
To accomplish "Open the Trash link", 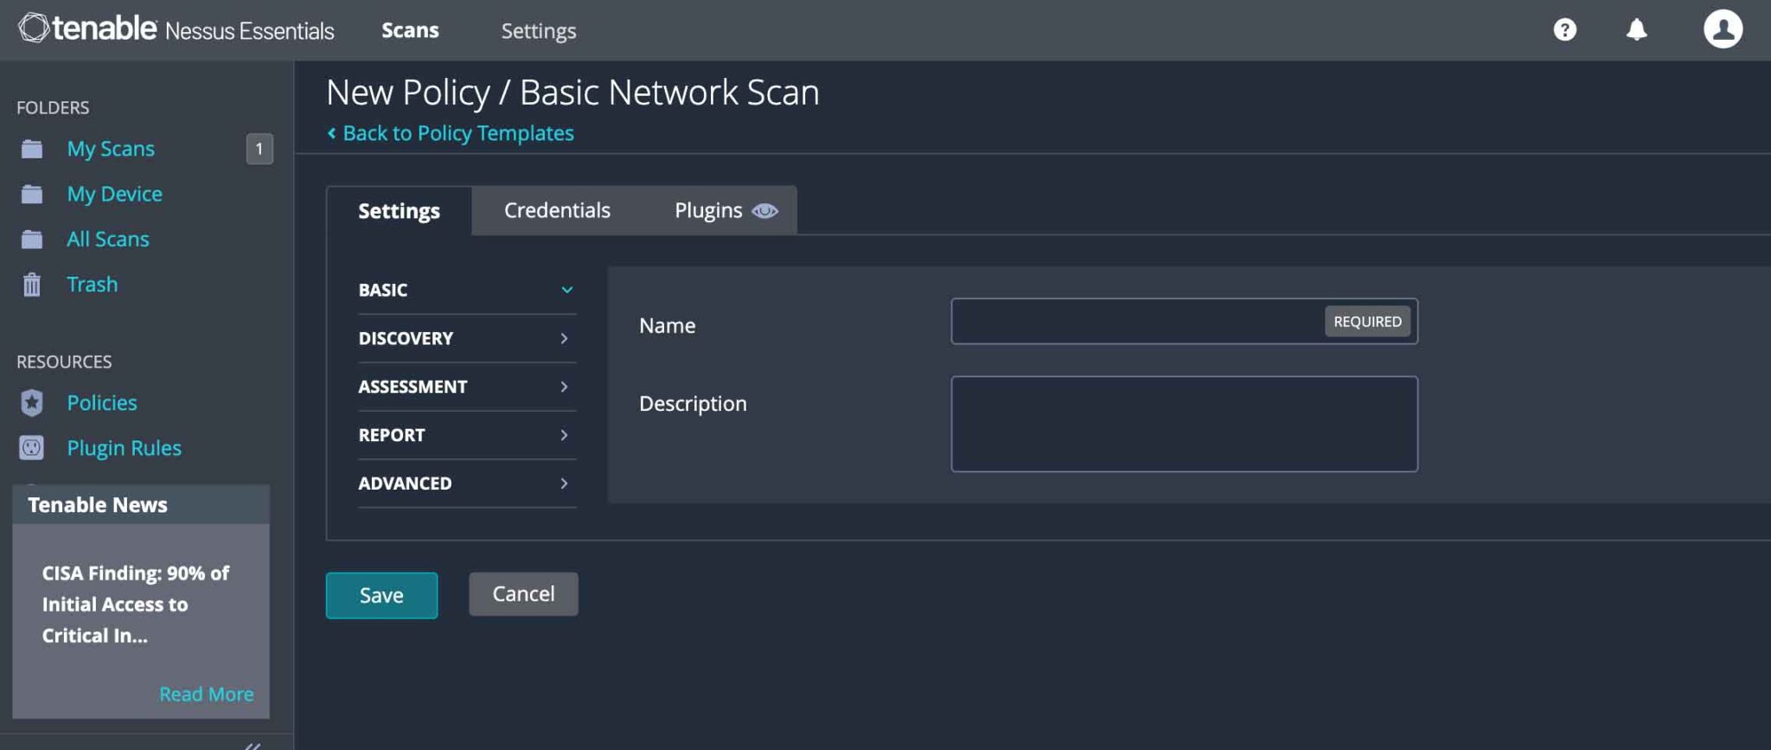I will click(92, 284).
